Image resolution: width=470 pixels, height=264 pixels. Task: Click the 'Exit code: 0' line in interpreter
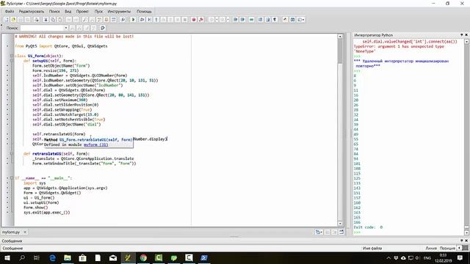click(368, 227)
